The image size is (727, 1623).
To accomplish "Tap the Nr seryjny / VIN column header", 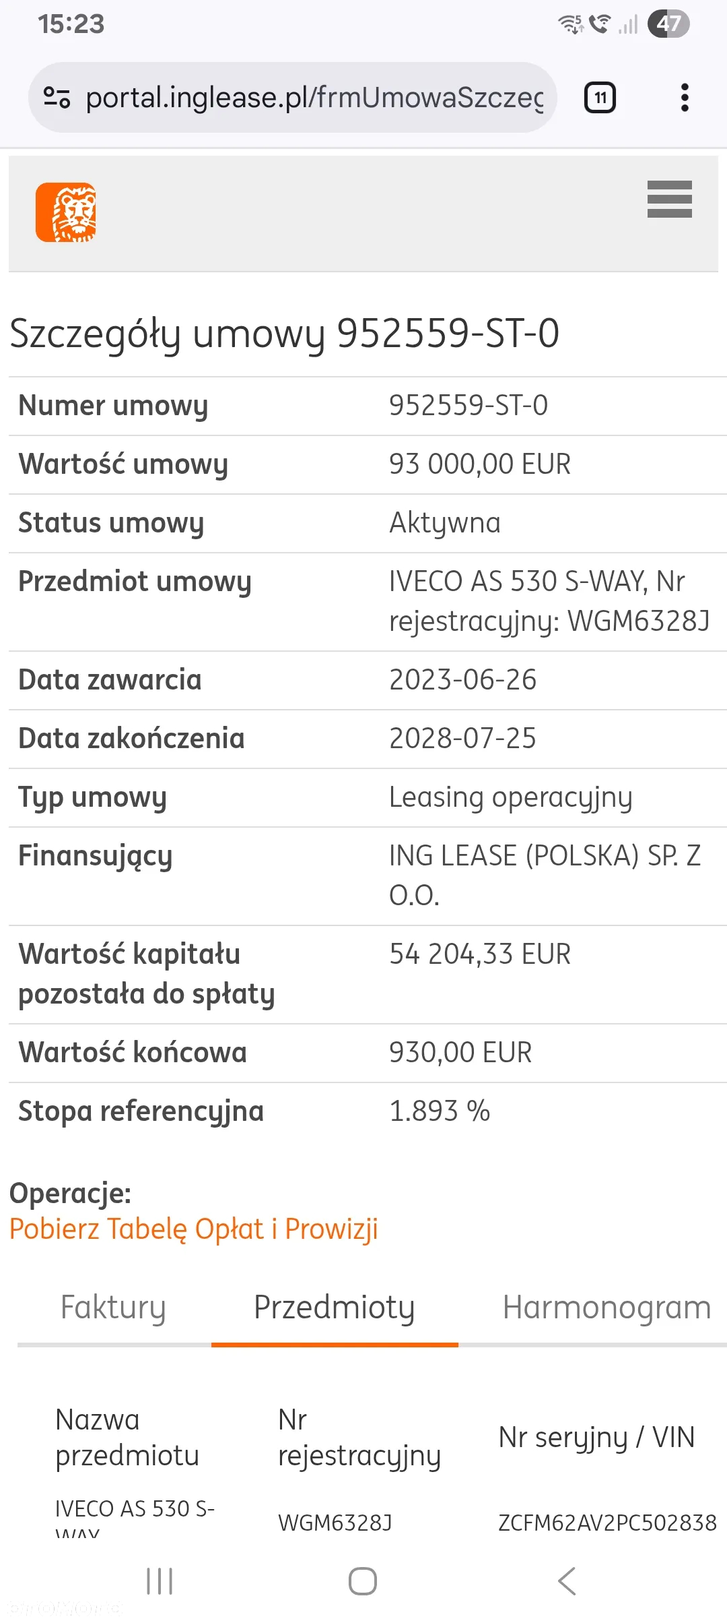I will point(596,1437).
